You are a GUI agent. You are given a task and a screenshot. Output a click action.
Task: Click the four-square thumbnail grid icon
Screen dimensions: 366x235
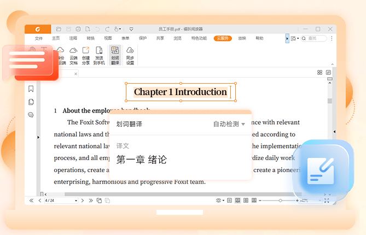(x=320, y=73)
